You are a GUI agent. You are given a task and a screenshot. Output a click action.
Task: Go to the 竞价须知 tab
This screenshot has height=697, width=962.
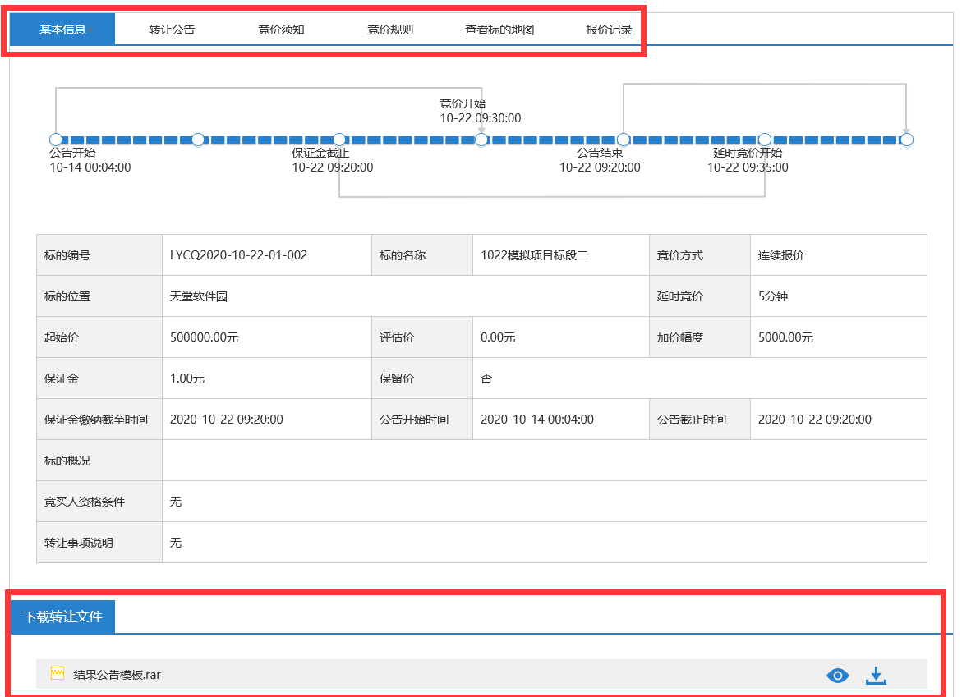281,30
